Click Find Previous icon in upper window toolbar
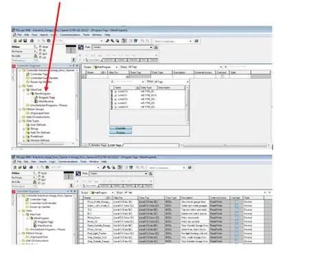The height and width of the screenshot is (253, 316). 107,41
